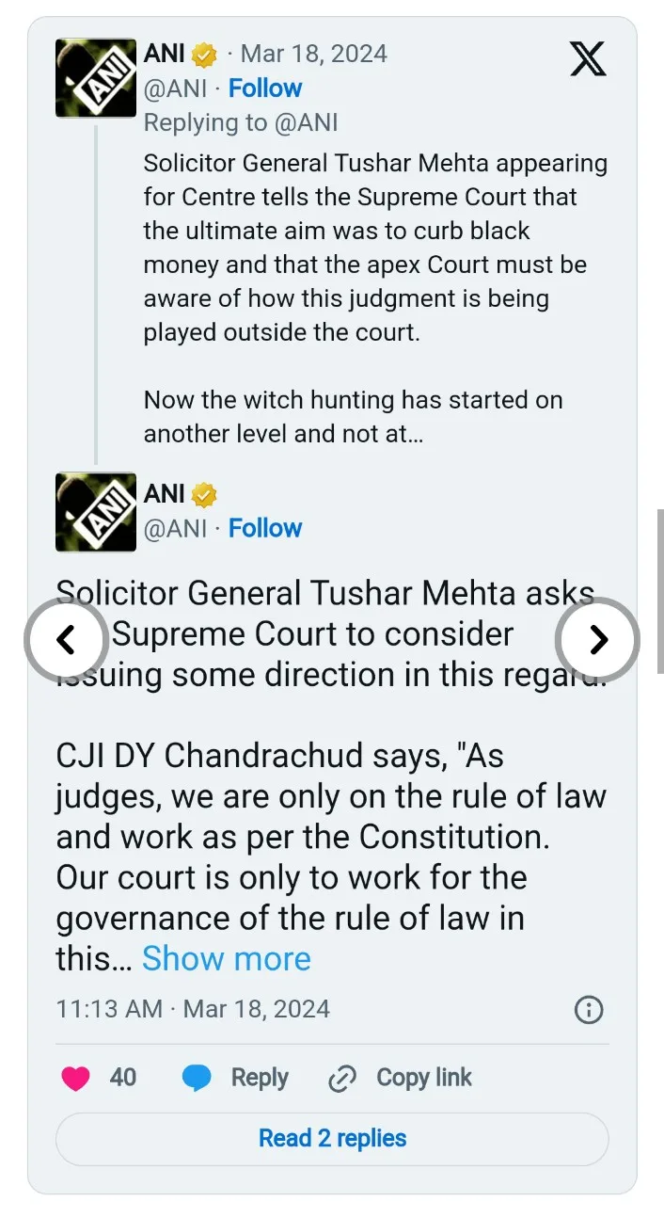This screenshot has width=664, height=1217.
Task: Click the X logo icon
Action: [x=589, y=59]
